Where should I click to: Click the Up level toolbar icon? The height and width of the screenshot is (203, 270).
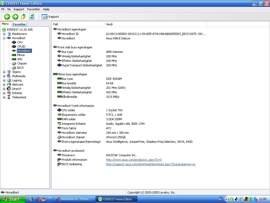23,17
